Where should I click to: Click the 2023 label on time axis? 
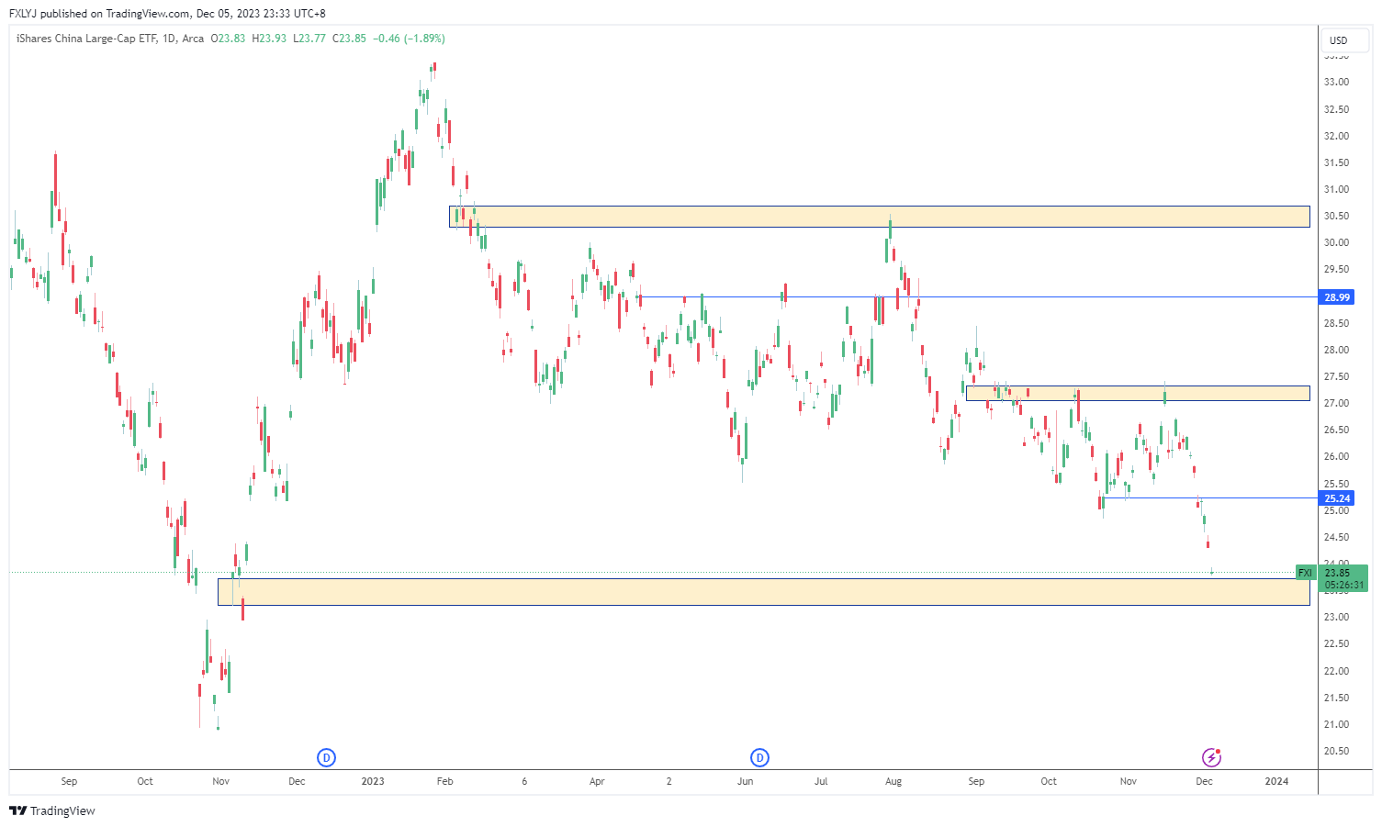pos(373,782)
